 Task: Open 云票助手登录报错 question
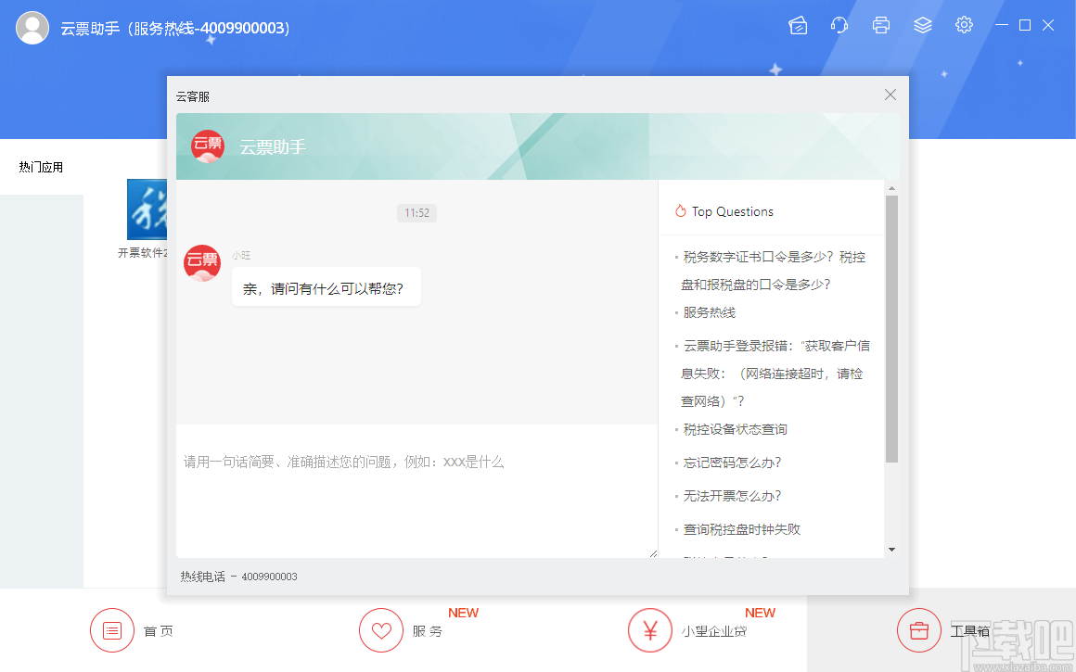pos(774,374)
